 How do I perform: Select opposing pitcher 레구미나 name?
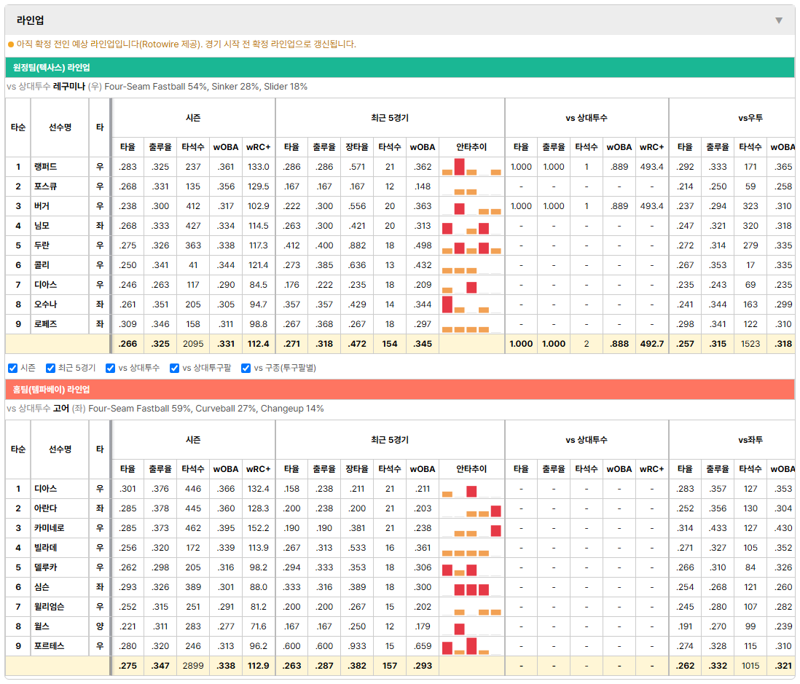coord(69,87)
